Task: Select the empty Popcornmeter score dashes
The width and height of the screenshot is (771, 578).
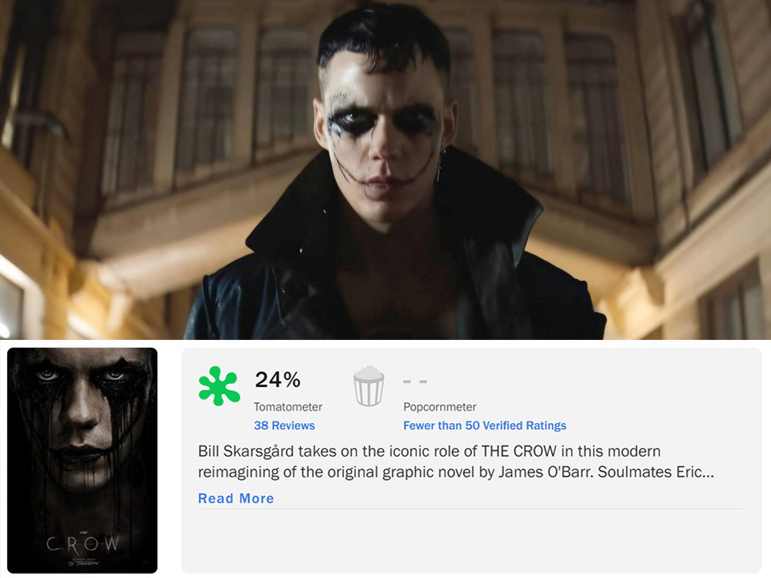Action: tap(415, 381)
